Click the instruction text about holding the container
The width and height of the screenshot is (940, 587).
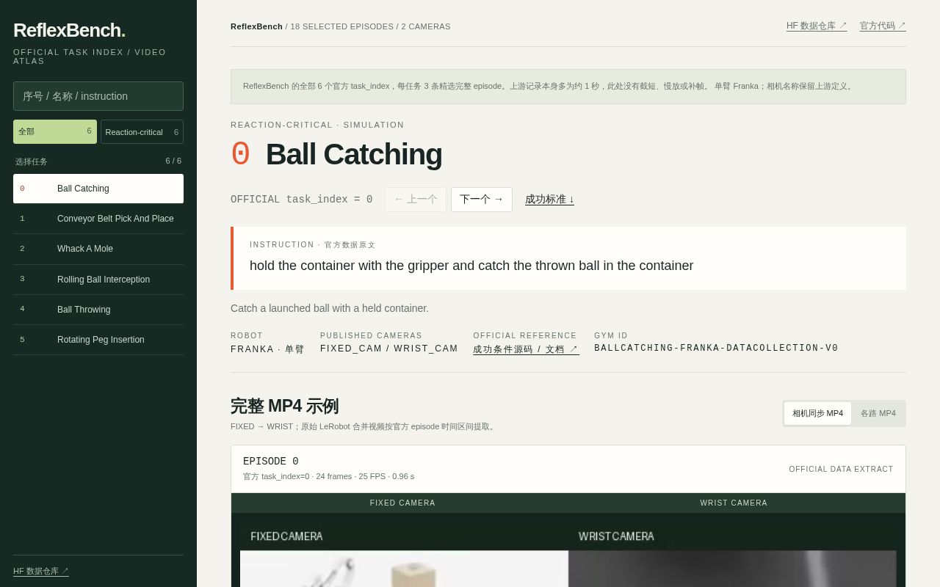pos(471,266)
